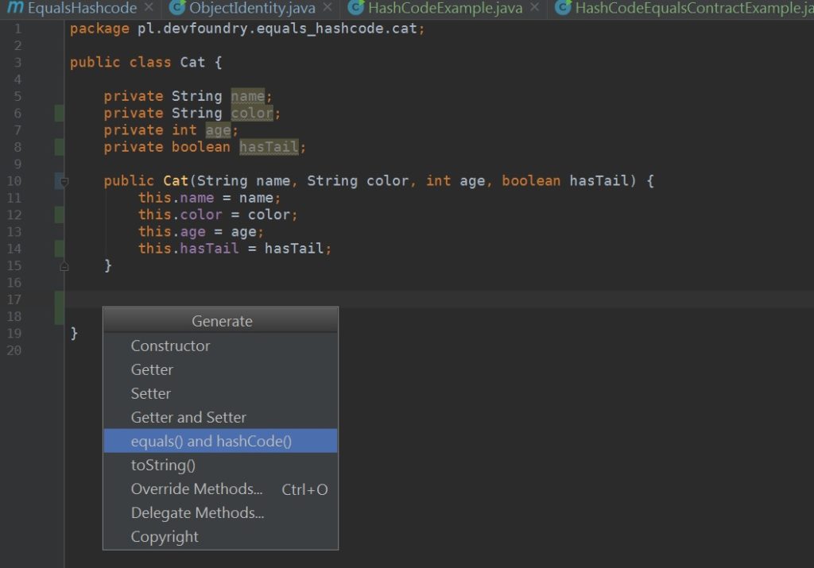Image resolution: width=814 pixels, height=568 pixels.
Task: Choose Getter in the Generate popup
Action: pos(220,369)
